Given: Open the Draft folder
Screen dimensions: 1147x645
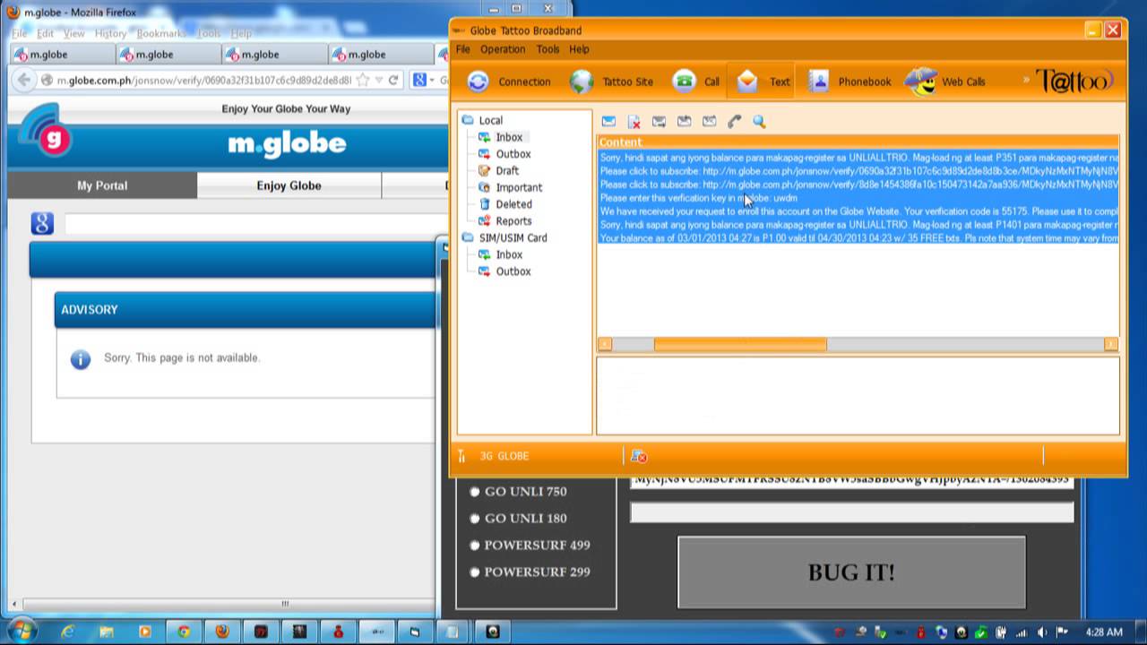Looking at the screenshot, I should (x=498, y=170).
